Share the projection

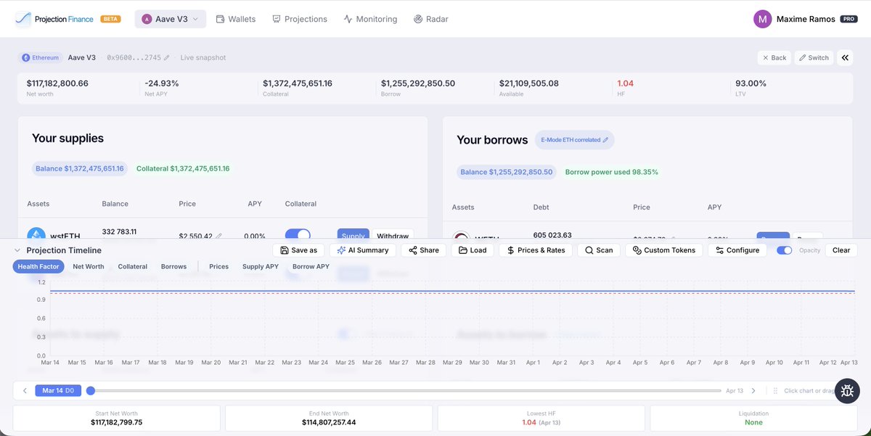click(x=424, y=250)
